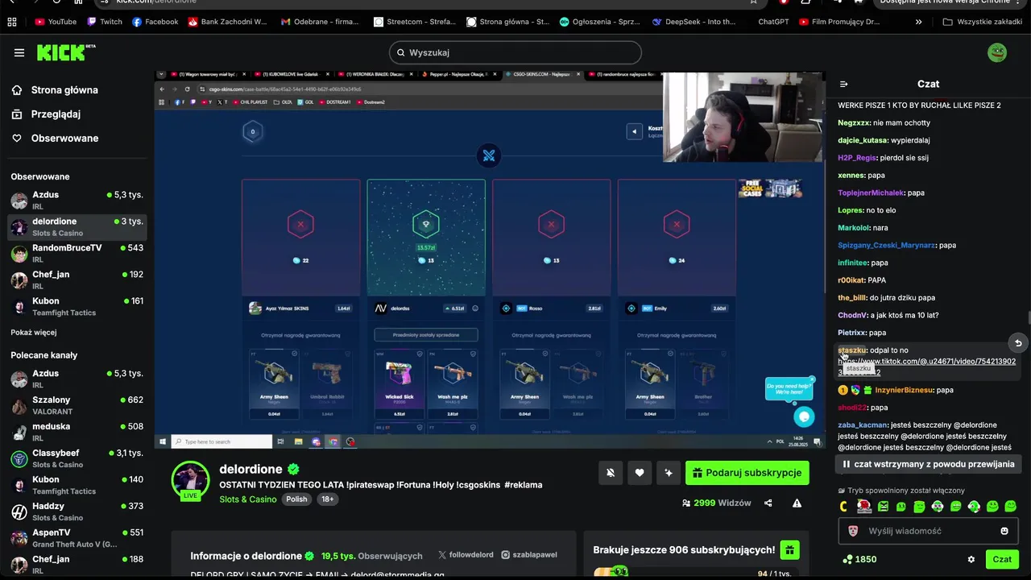Screen dimensions: 1031x580
Task: Mute notifications with the bell icon
Action: tap(611, 473)
